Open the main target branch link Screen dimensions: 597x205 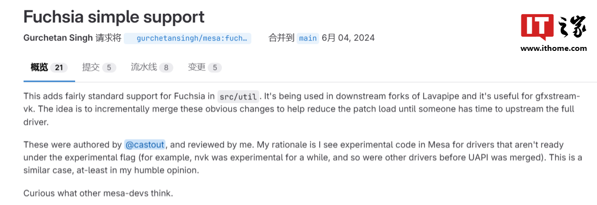(x=308, y=39)
